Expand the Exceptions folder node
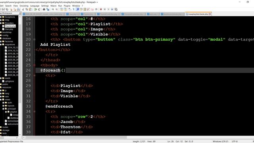 [x=1, y=17]
